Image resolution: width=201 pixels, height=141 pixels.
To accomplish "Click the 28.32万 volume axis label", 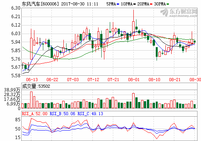I will click(x=12, y=95).
